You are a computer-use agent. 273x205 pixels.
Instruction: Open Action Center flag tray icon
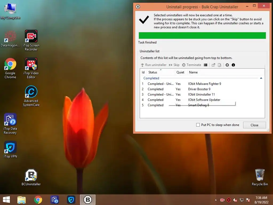coord(248,200)
